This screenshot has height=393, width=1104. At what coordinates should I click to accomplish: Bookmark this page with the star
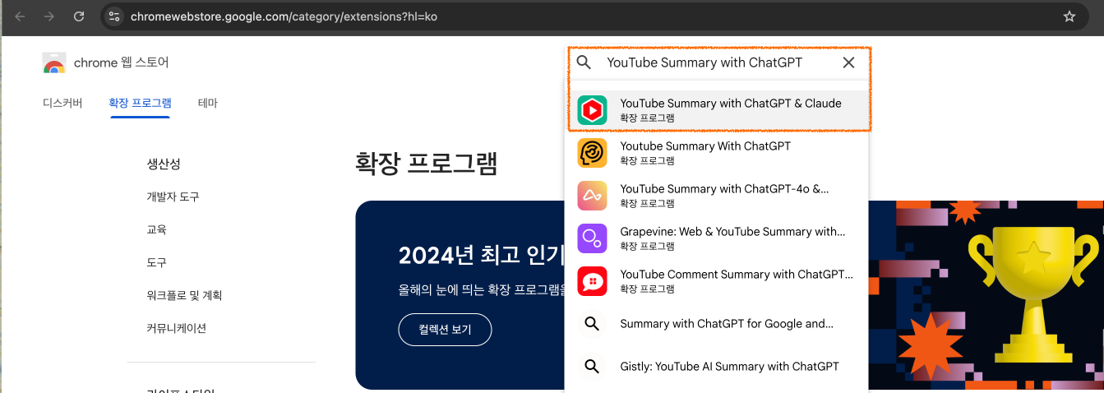point(1069,16)
